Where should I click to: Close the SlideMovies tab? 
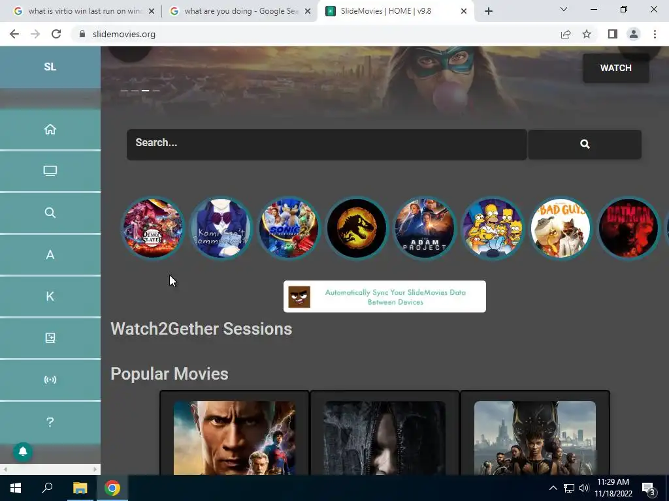pos(464,12)
